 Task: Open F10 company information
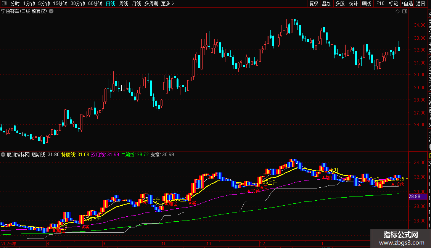tap(380, 3)
